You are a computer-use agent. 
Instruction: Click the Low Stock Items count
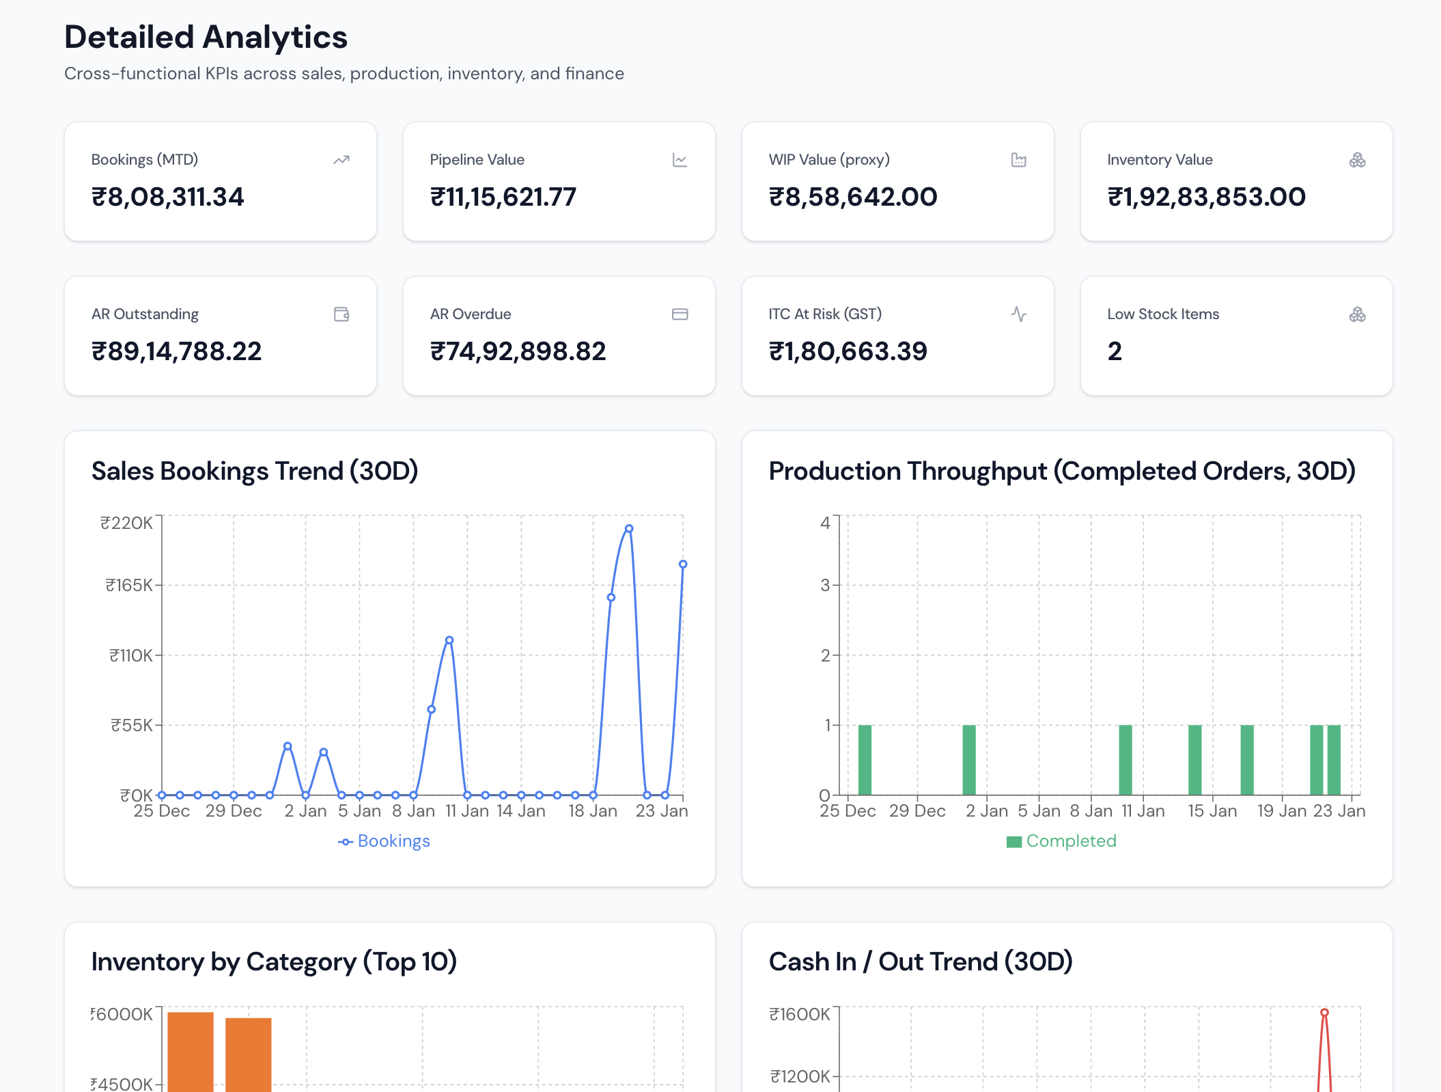coord(1114,351)
